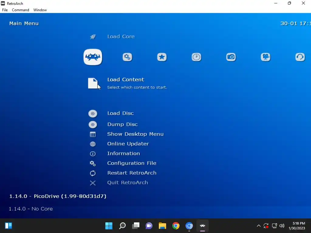The width and height of the screenshot is (311, 233).
Task: Open the Favorites star tab icon
Action: click(162, 57)
